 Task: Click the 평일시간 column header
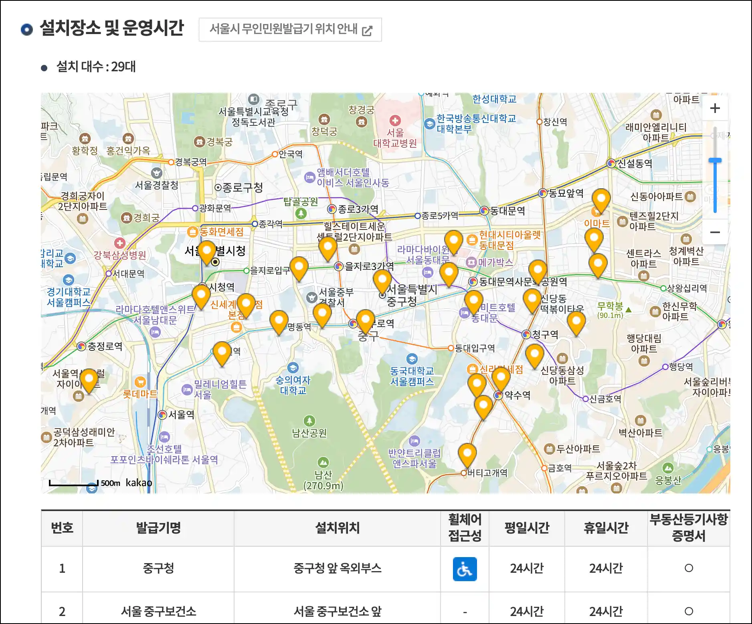(x=527, y=528)
